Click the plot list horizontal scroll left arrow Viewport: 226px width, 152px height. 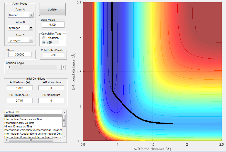click(6, 140)
